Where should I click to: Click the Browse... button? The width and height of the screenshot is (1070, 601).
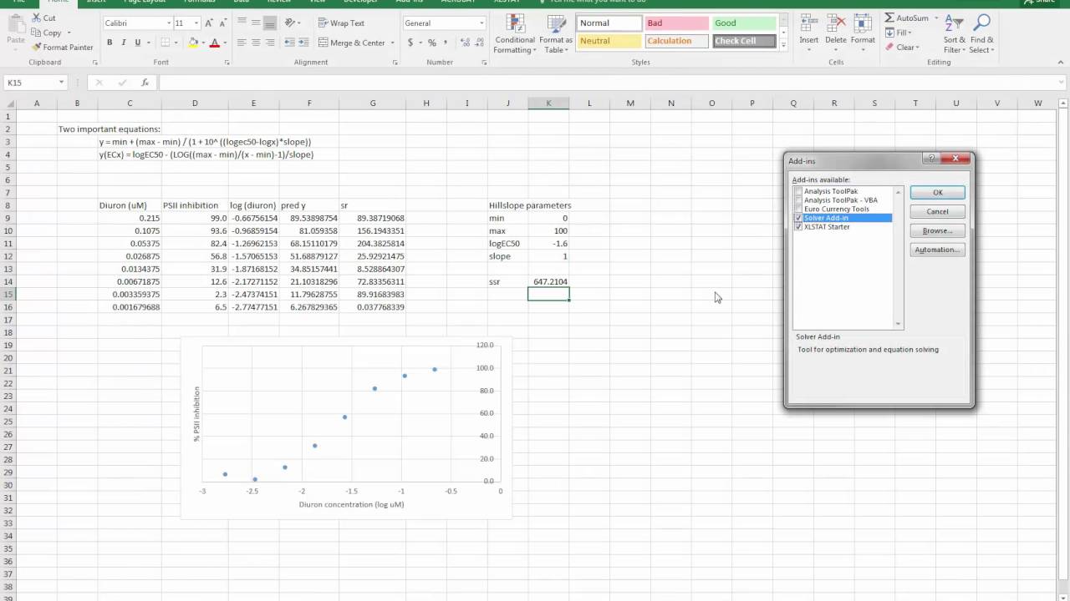[937, 231]
